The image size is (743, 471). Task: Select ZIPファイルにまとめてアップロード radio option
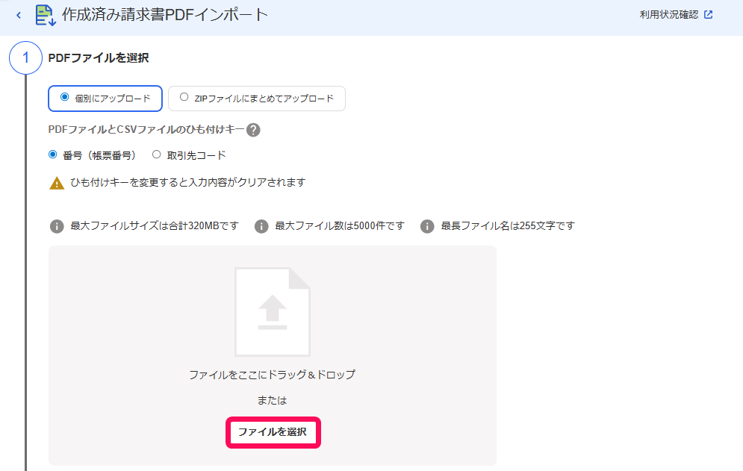[257, 99]
